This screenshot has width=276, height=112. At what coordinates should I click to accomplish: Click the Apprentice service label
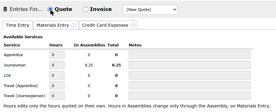13,55
